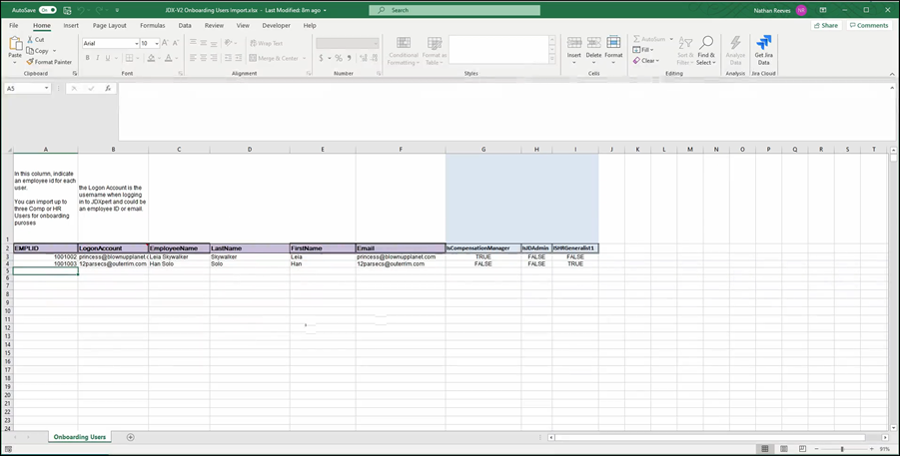Click the Paste clipboard icon
The image size is (900, 456).
click(x=14, y=48)
